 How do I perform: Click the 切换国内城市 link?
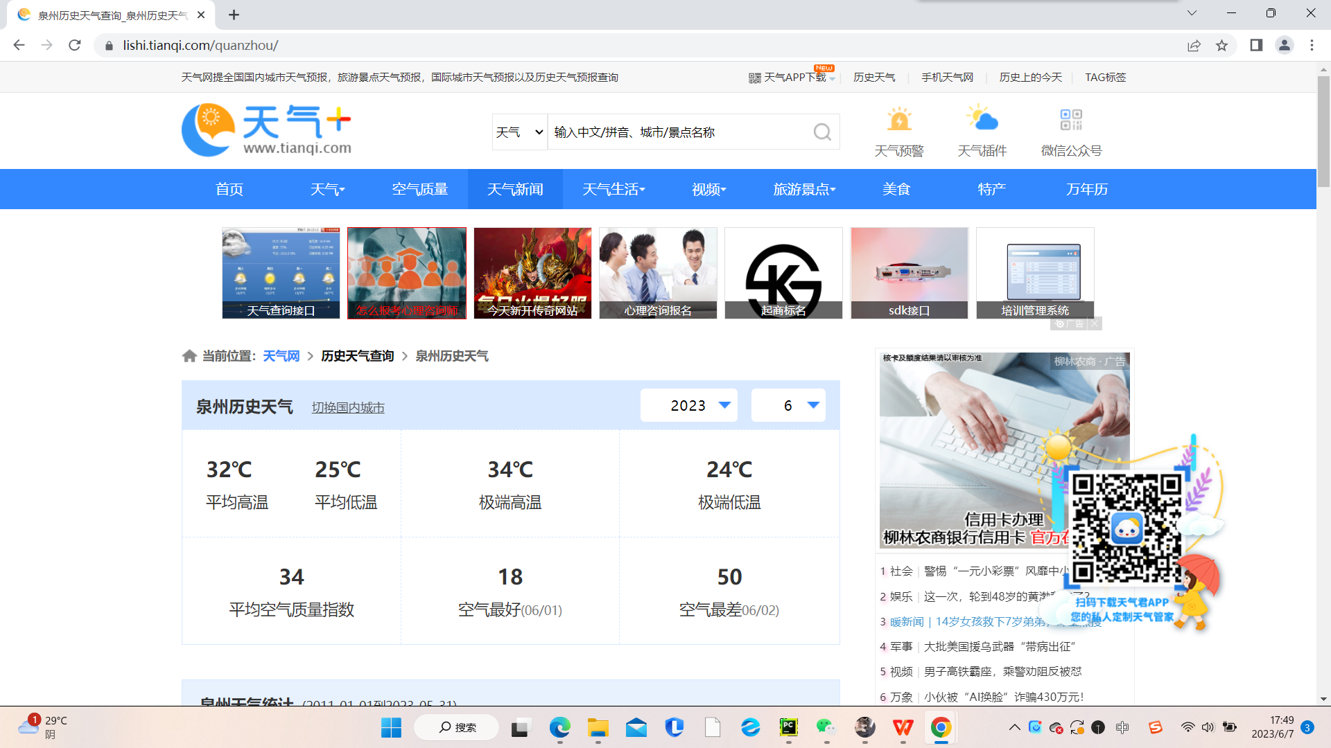pyautogui.click(x=348, y=408)
